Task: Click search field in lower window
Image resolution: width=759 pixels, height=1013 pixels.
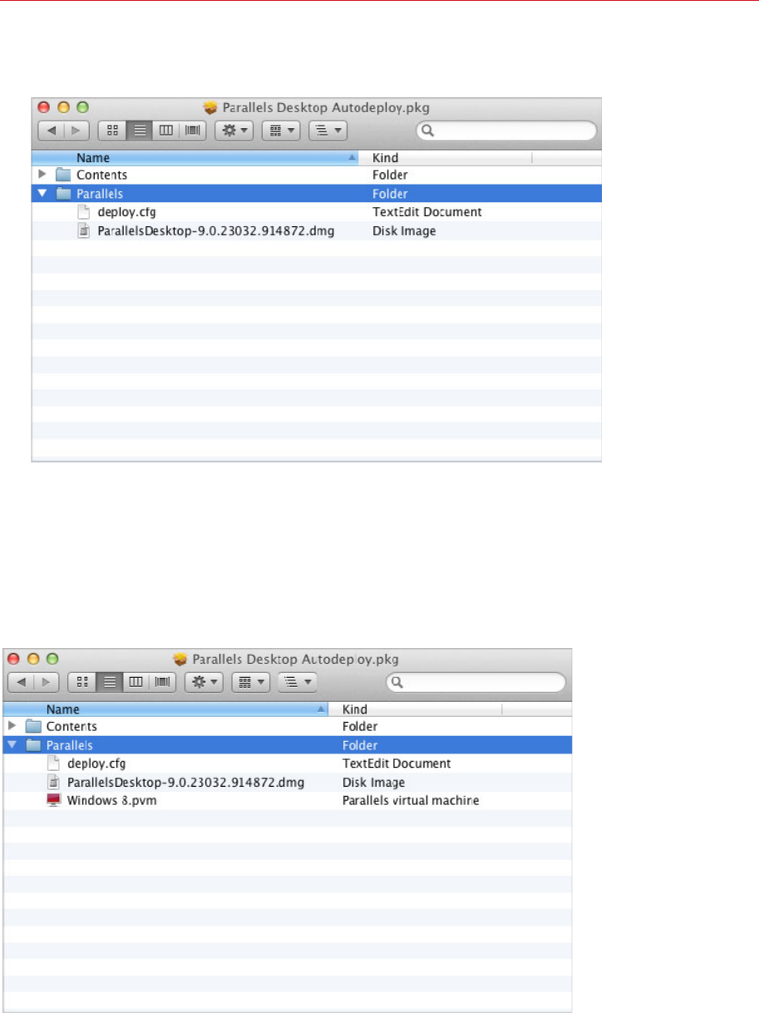Action: 476,682
